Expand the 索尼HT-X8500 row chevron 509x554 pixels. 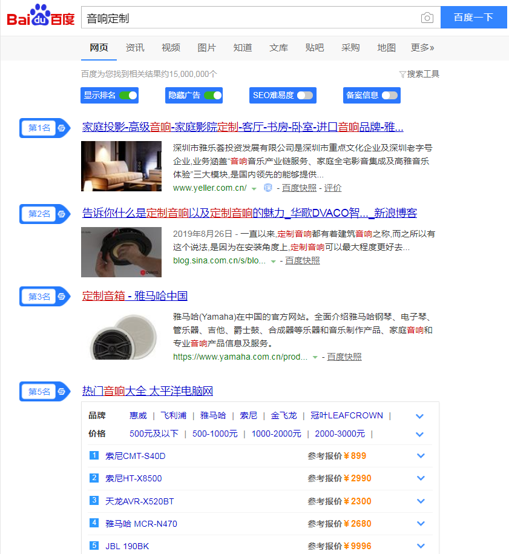pyautogui.click(x=421, y=478)
